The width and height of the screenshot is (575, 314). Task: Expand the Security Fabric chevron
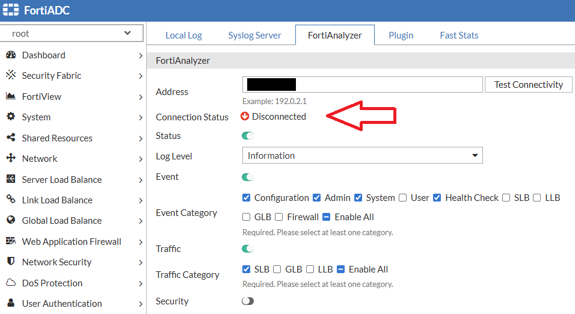point(141,76)
